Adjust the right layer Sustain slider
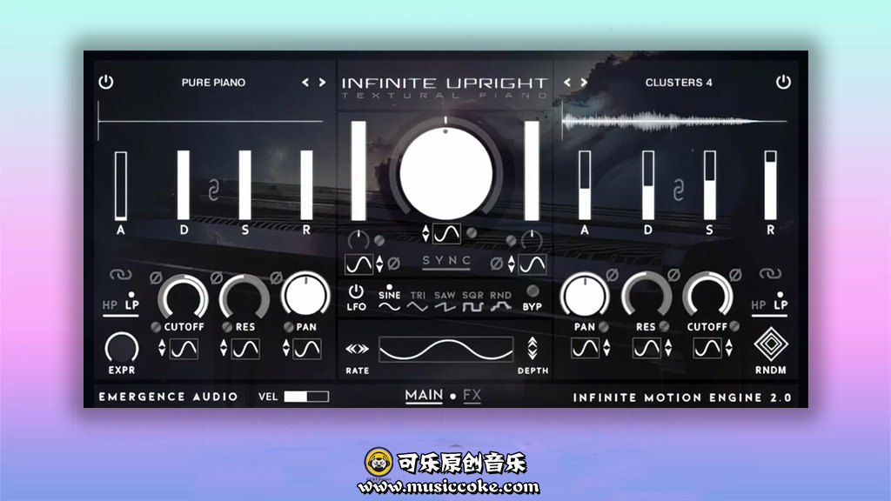Viewport: 891px width, 501px height. (x=710, y=185)
